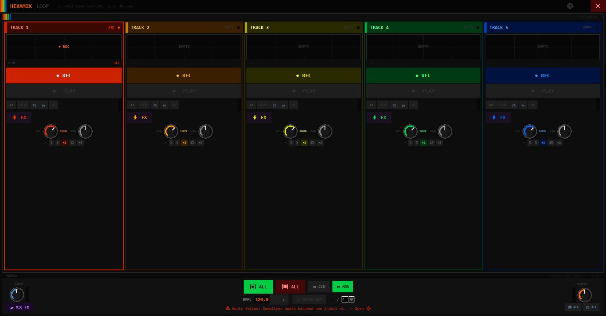The width and height of the screenshot is (606, 316).
Task: Click the Save ALL button under Output
Action: click(574, 307)
